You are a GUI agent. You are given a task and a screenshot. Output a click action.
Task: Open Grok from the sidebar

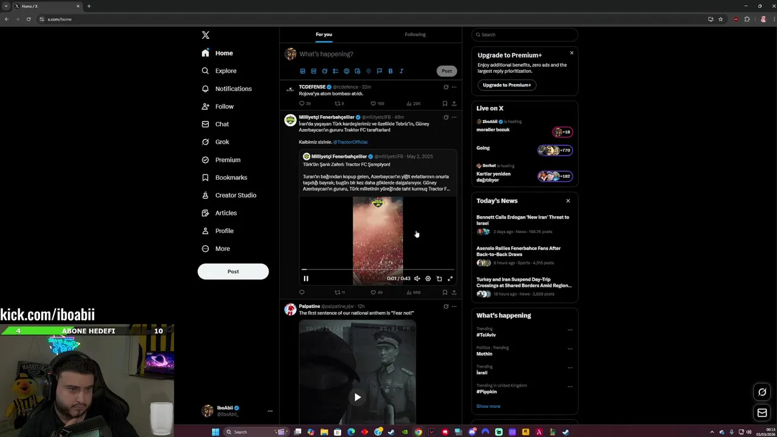point(215,142)
